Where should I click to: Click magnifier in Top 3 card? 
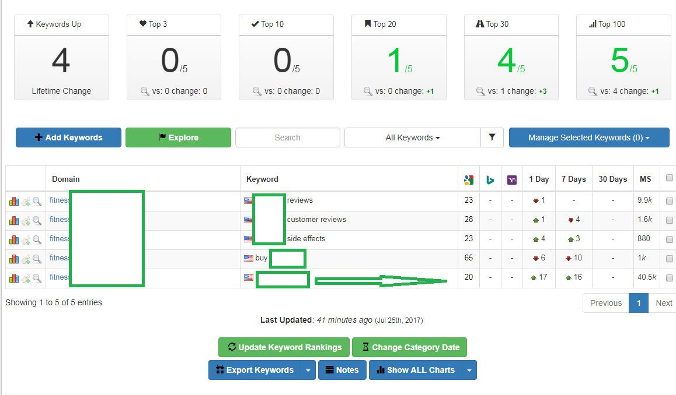(x=145, y=91)
